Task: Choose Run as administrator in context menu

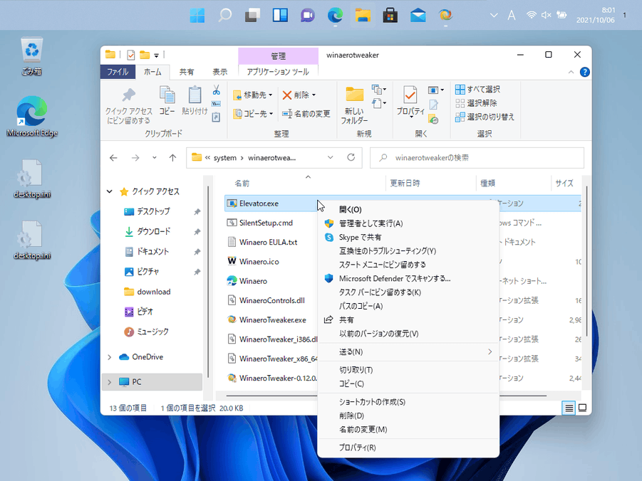Action: [x=408, y=223]
